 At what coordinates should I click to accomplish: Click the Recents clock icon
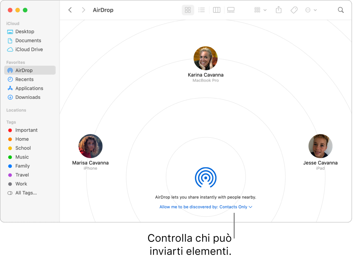click(10, 79)
